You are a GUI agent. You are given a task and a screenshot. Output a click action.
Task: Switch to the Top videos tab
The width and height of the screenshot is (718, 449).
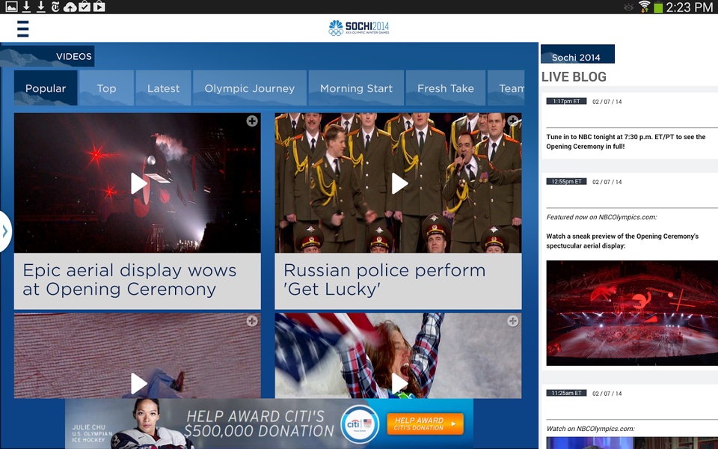click(107, 88)
